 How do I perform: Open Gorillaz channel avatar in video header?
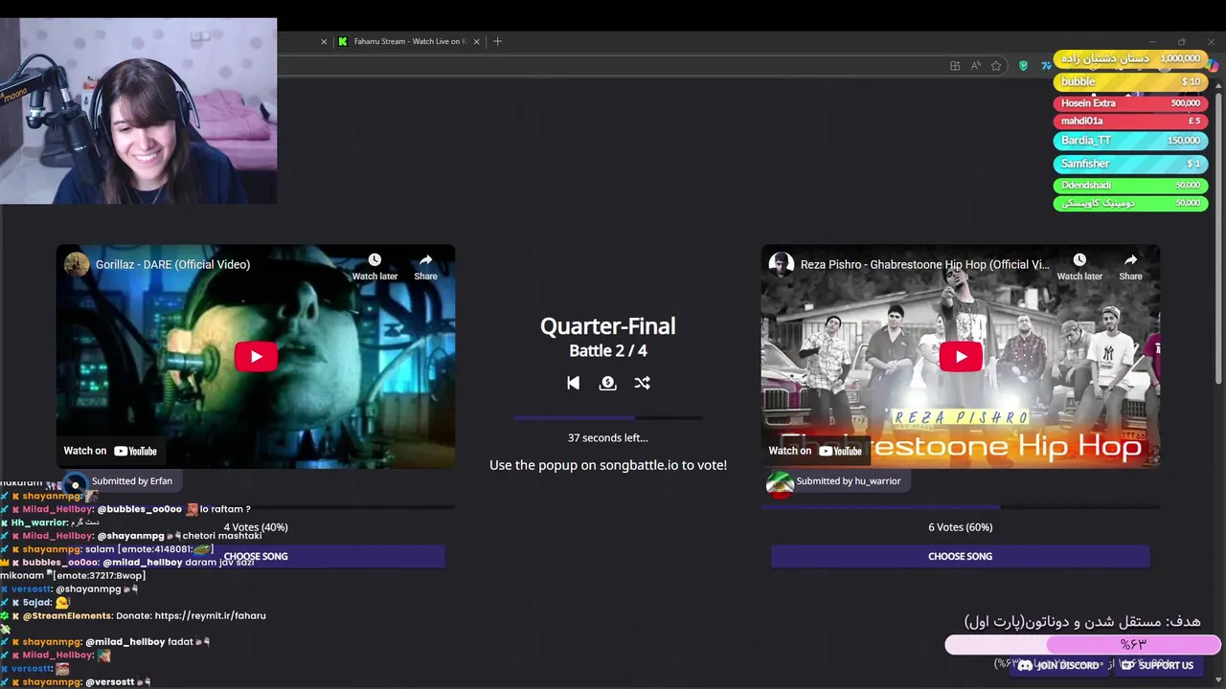pyautogui.click(x=77, y=264)
